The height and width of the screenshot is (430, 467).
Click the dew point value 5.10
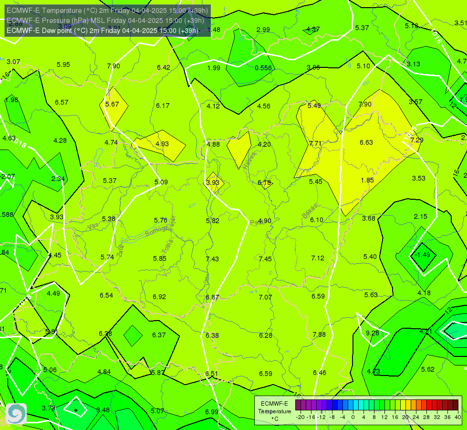click(x=363, y=66)
